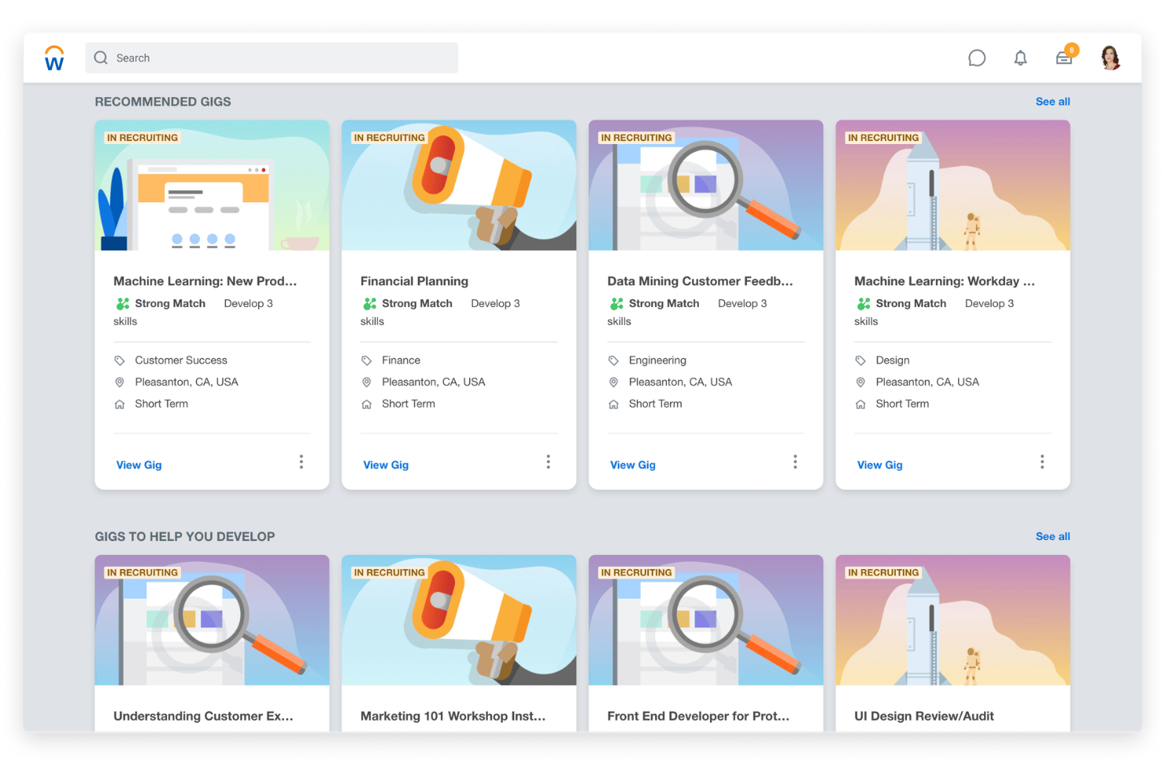View Gig for Machine Learning: New Prod...

(x=139, y=465)
